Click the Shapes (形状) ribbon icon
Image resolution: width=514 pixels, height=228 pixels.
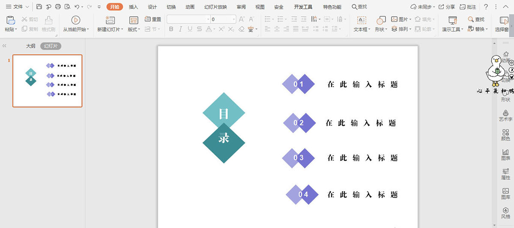381,20
